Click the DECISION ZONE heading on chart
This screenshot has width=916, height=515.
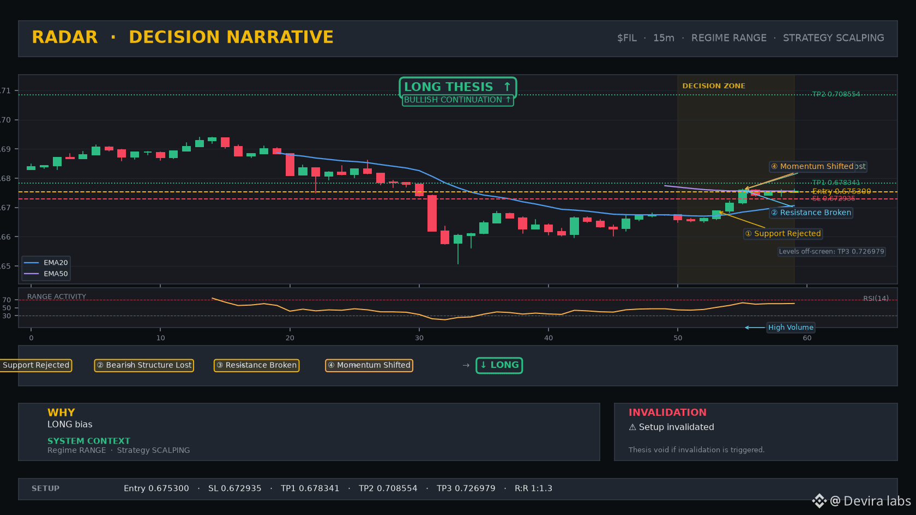coord(714,86)
